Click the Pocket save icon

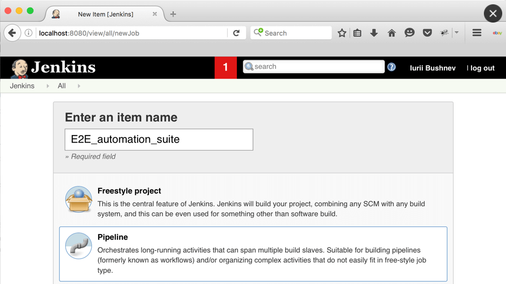427,33
